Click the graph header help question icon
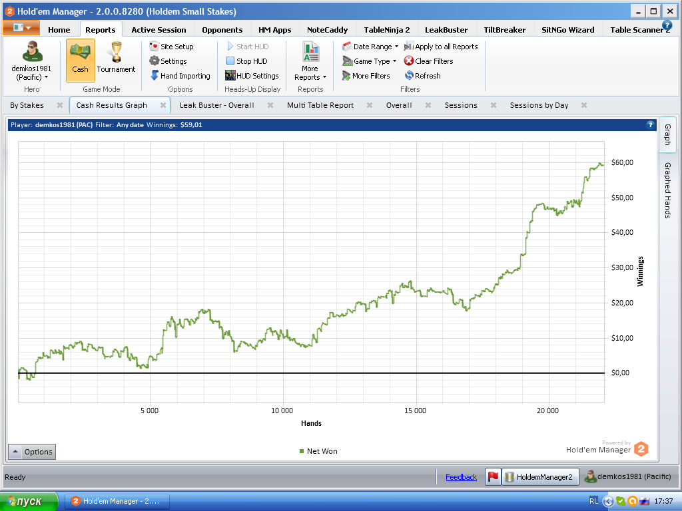 point(650,124)
